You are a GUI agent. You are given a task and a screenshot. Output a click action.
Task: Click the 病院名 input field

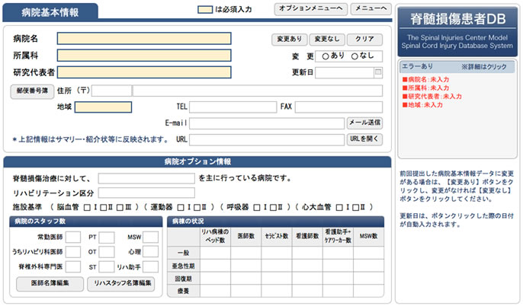coord(144,39)
